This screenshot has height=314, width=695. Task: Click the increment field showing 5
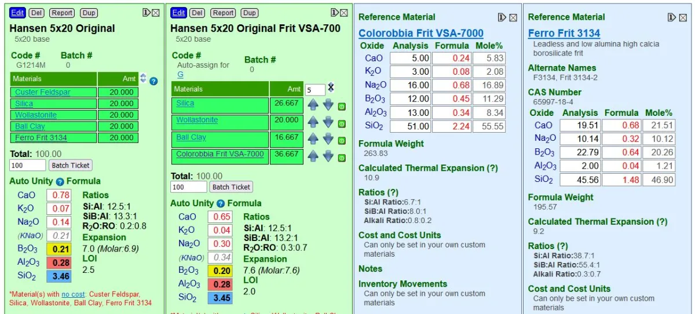tap(315, 90)
